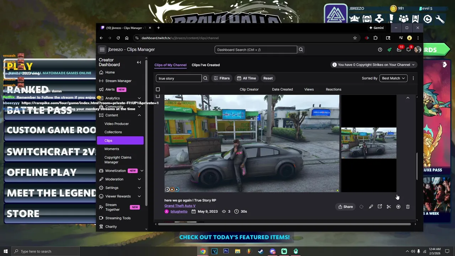Click the sparkle feature clip icon
Viewport: 455px width, 256px height.
(x=398, y=207)
